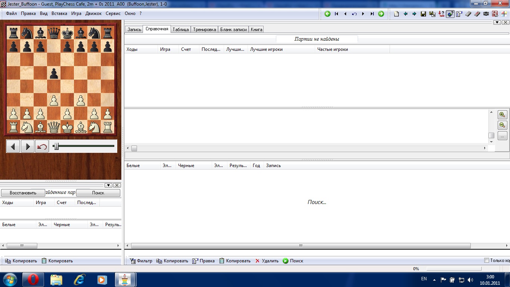Click the camera snapshot icon in toolbar
The width and height of the screenshot is (510, 287).
486,14
